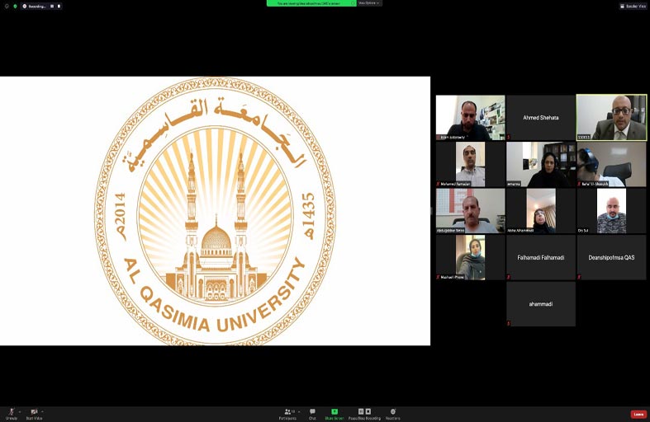
Task: Click muted mic icon on Deanshipofmsa QAS tile
Action: [579, 277]
